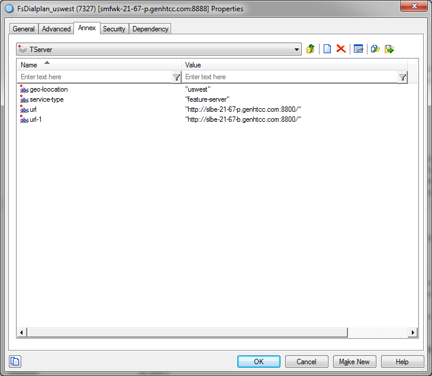
Task: Click the bottom-left copy pages icon
Action: coord(15,361)
